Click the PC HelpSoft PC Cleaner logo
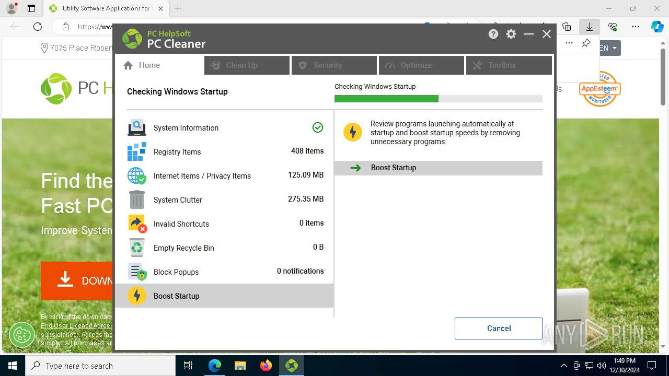Image resolution: width=669 pixels, height=376 pixels. point(164,39)
